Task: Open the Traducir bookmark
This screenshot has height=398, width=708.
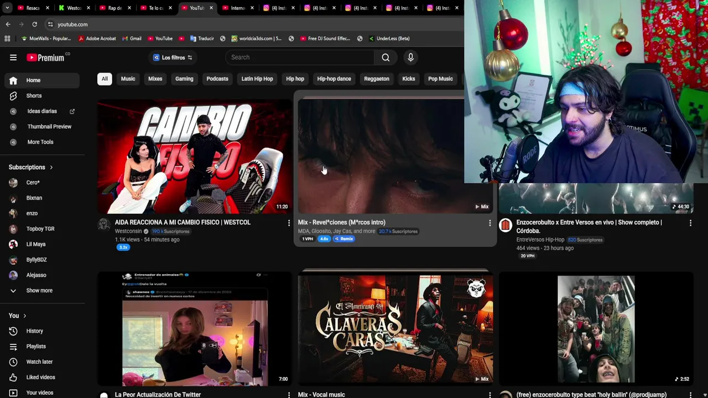Action: tap(202, 39)
